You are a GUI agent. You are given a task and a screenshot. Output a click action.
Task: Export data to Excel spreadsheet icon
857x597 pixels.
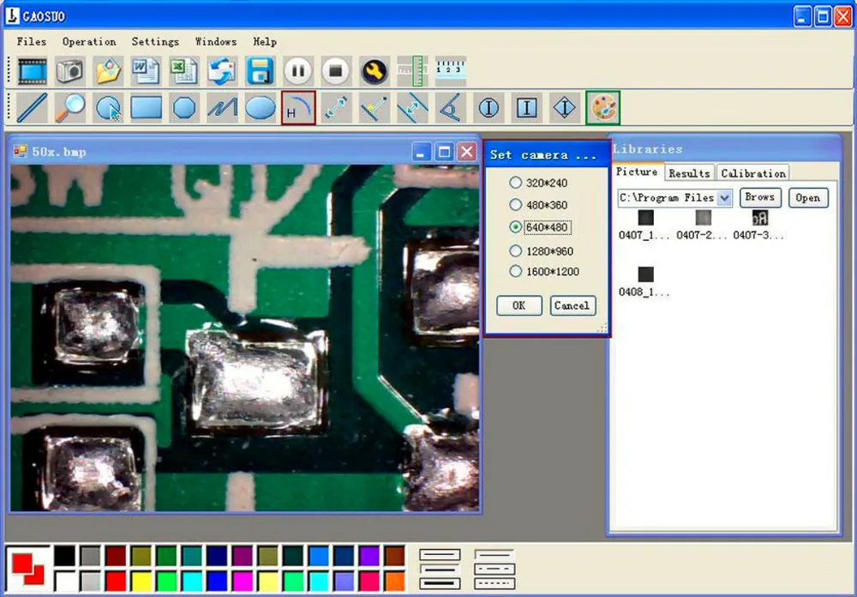pos(184,71)
